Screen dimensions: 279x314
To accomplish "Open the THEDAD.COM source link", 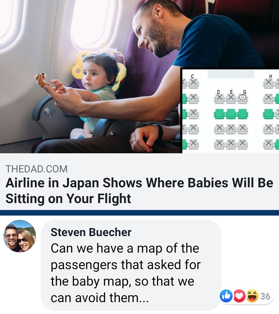I will 36,169.
